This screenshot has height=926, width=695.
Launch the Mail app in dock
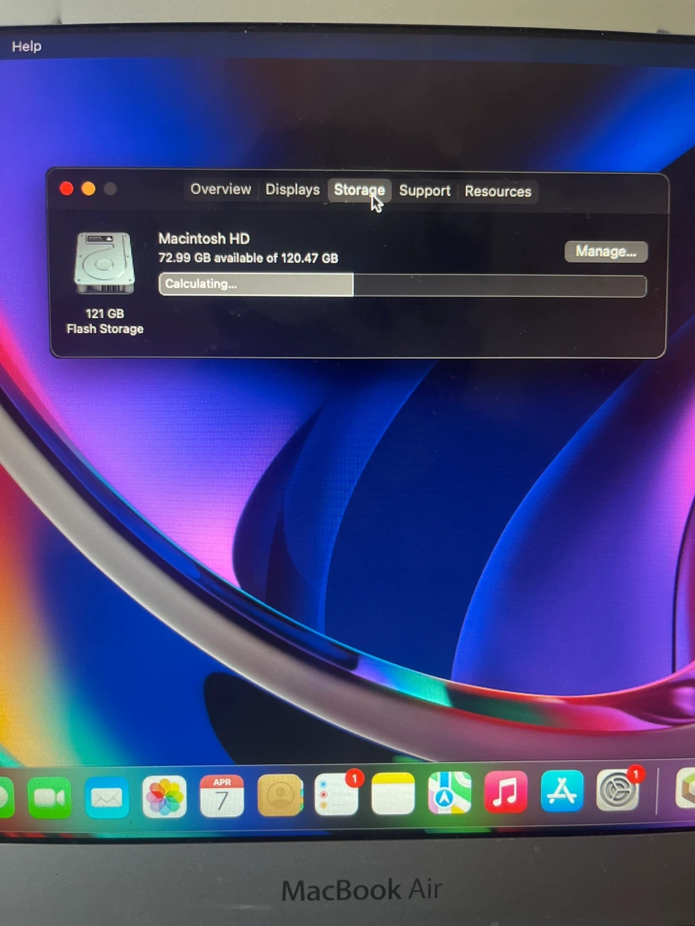pyautogui.click(x=107, y=797)
